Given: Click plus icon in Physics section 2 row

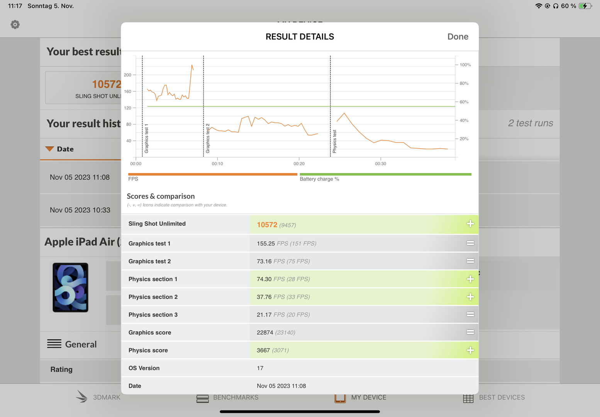Looking at the screenshot, I should pyautogui.click(x=470, y=297).
